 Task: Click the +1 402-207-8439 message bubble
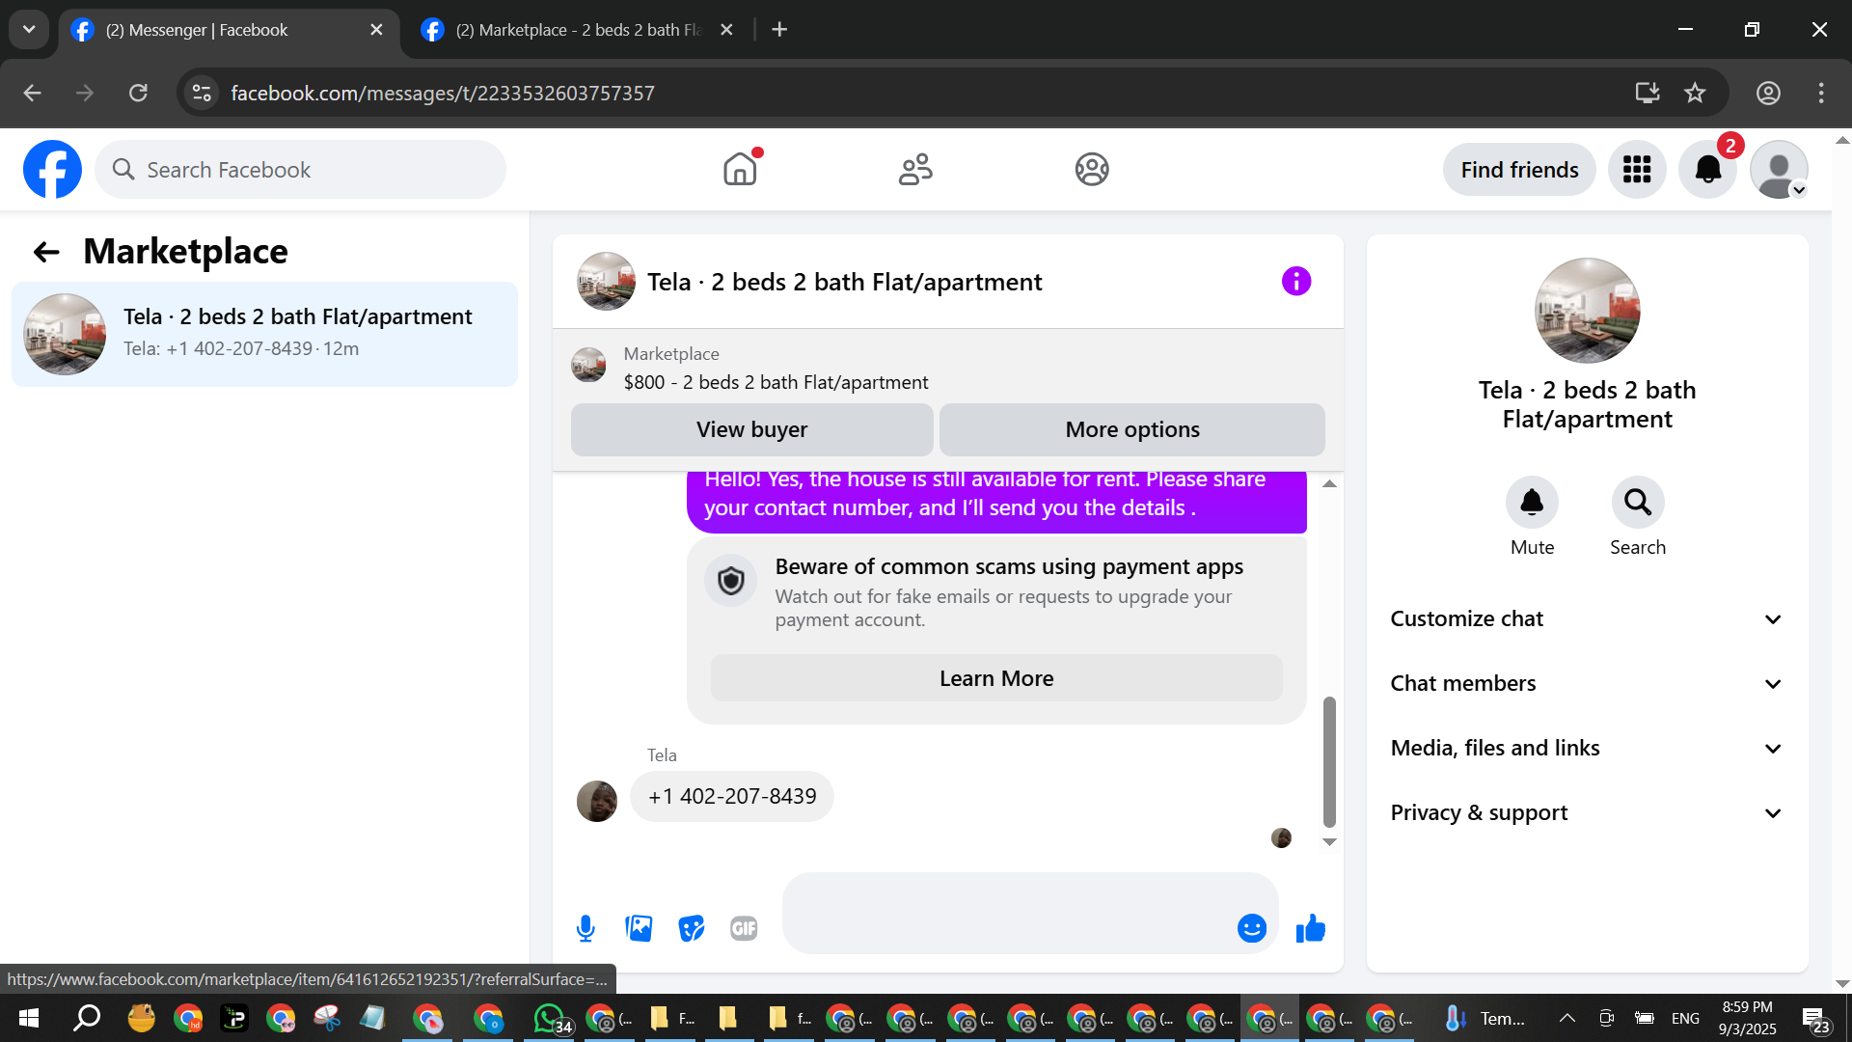[x=732, y=796]
